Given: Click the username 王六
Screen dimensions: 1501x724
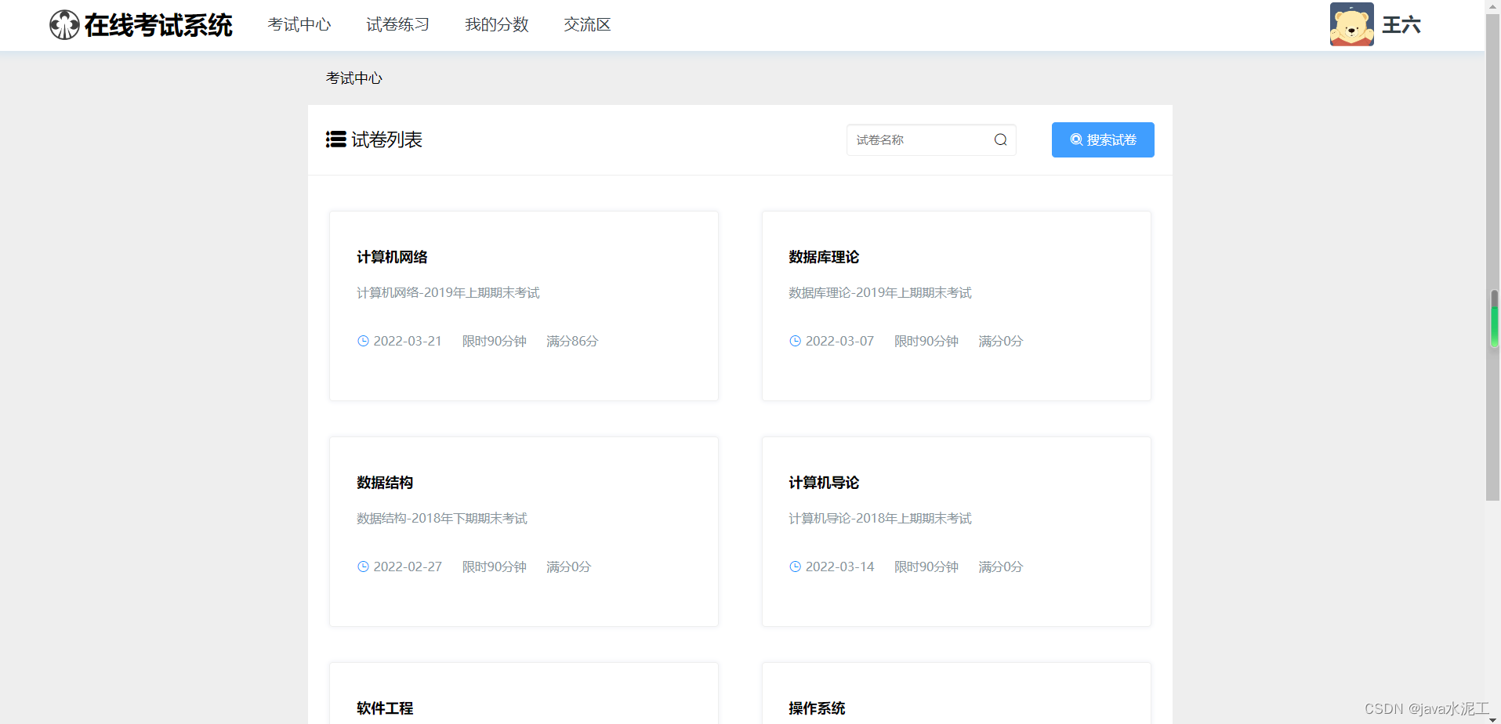Looking at the screenshot, I should pos(1401,25).
